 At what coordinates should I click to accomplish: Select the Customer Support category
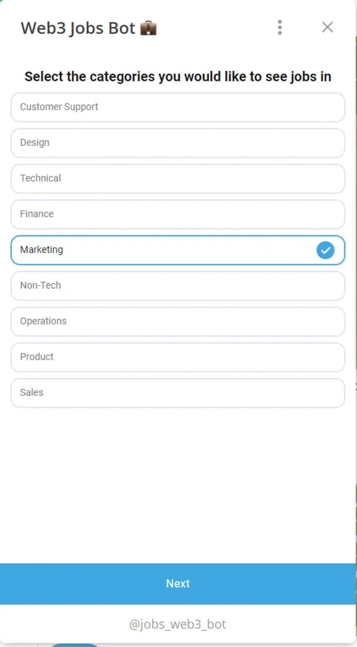(x=178, y=107)
